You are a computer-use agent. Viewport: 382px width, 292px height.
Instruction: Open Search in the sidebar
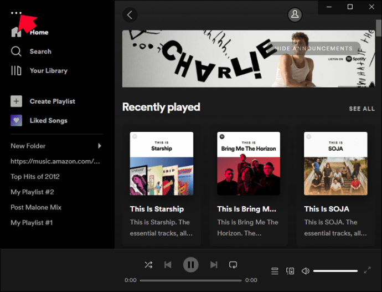click(x=40, y=52)
